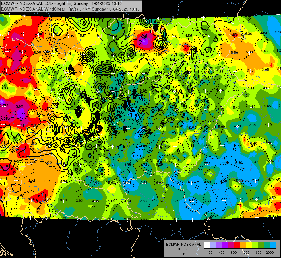
Task: Click the legend scale label 1600
Action: [258, 253]
